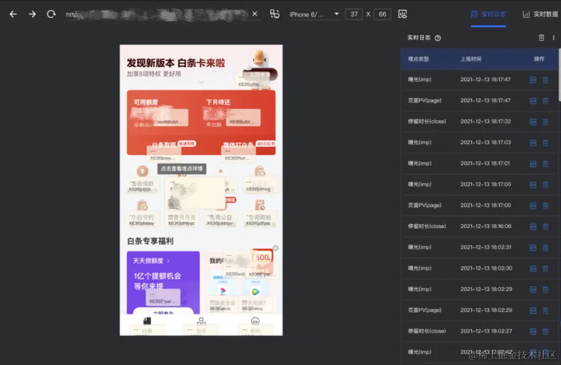Clear the URL with the X icon
The image size is (561, 365).
pos(255,14)
